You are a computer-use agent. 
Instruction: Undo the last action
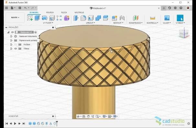(26, 8)
